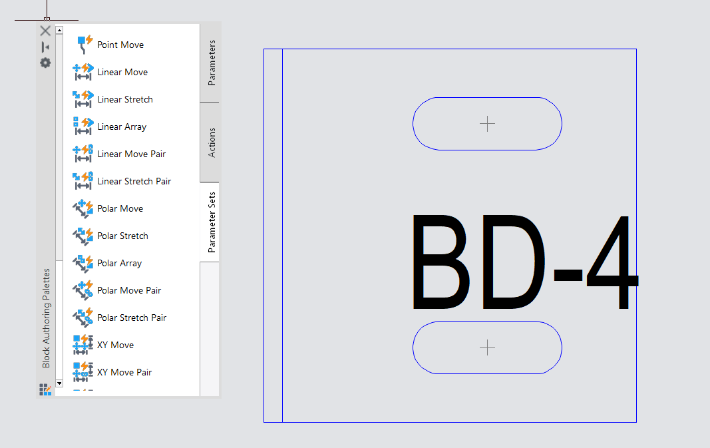Select the Polar Stretch icon
The width and height of the screenshot is (710, 448).
click(83, 236)
